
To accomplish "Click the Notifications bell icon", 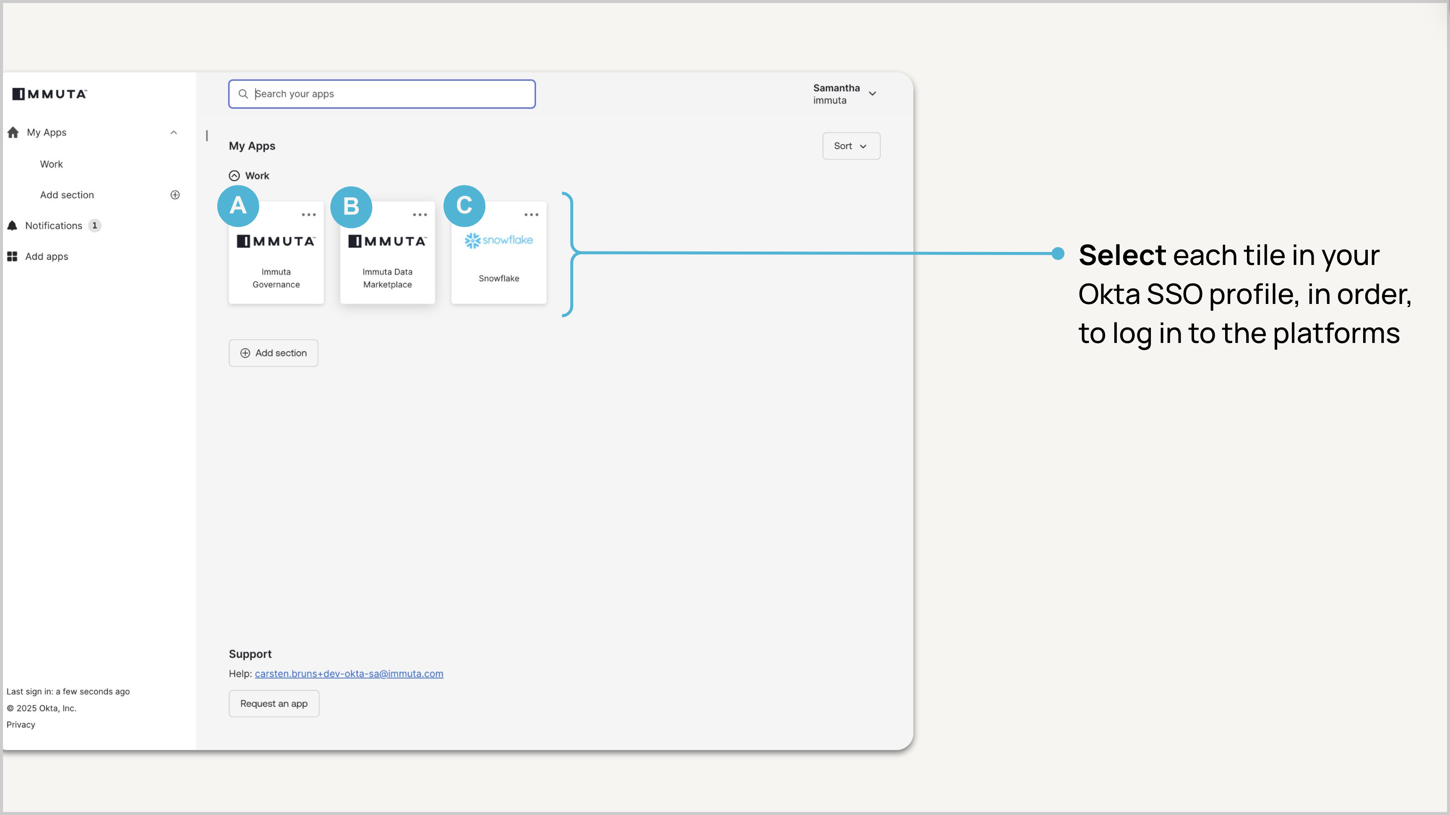I will pos(13,226).
